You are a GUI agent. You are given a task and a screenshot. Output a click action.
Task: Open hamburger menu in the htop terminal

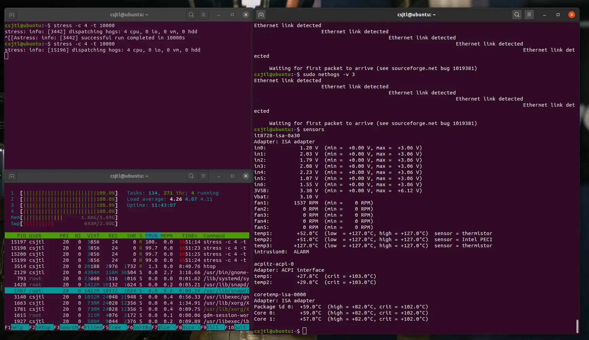[203, 176]
